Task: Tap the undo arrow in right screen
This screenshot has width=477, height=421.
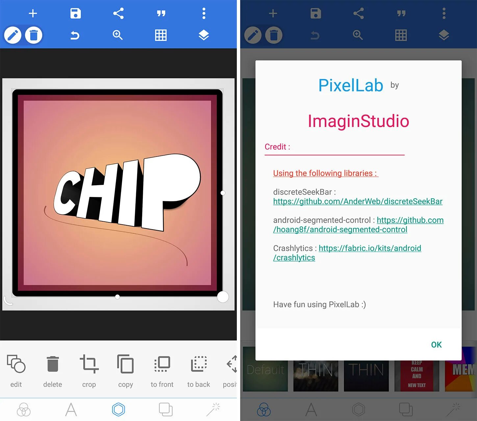Action: (315, 35)
